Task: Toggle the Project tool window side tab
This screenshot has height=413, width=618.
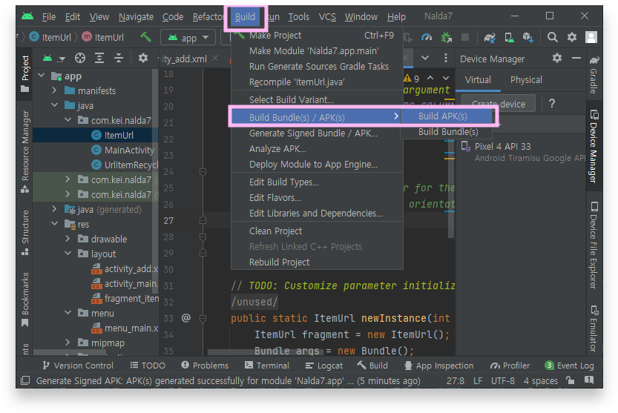Action: click(x=24, y=74)
